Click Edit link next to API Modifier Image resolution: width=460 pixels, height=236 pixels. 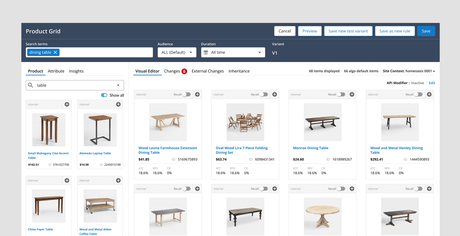[x=432, y=83]
